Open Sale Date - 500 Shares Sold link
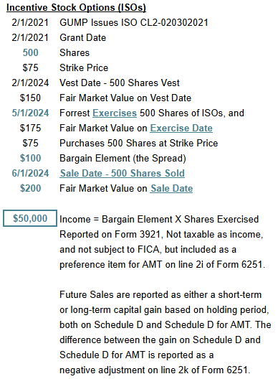Viewport: 278px width, 379px height. (x=123, y=173)
